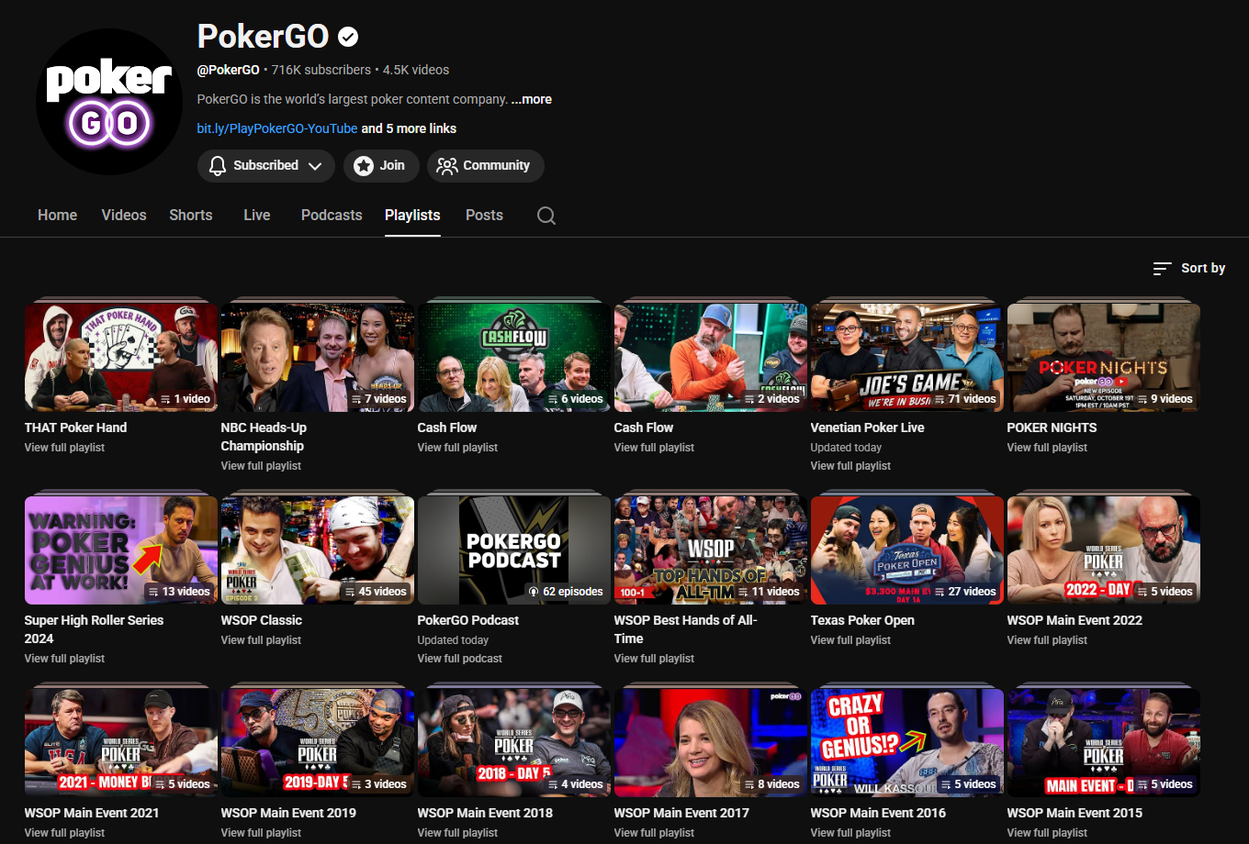Switch to the Live tab
The height and width of the screenshot is (844, 1249).
[x=257, y=215]
